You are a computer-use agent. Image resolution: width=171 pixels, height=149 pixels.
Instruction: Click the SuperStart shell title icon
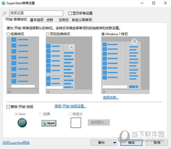[x=3, y=3]
